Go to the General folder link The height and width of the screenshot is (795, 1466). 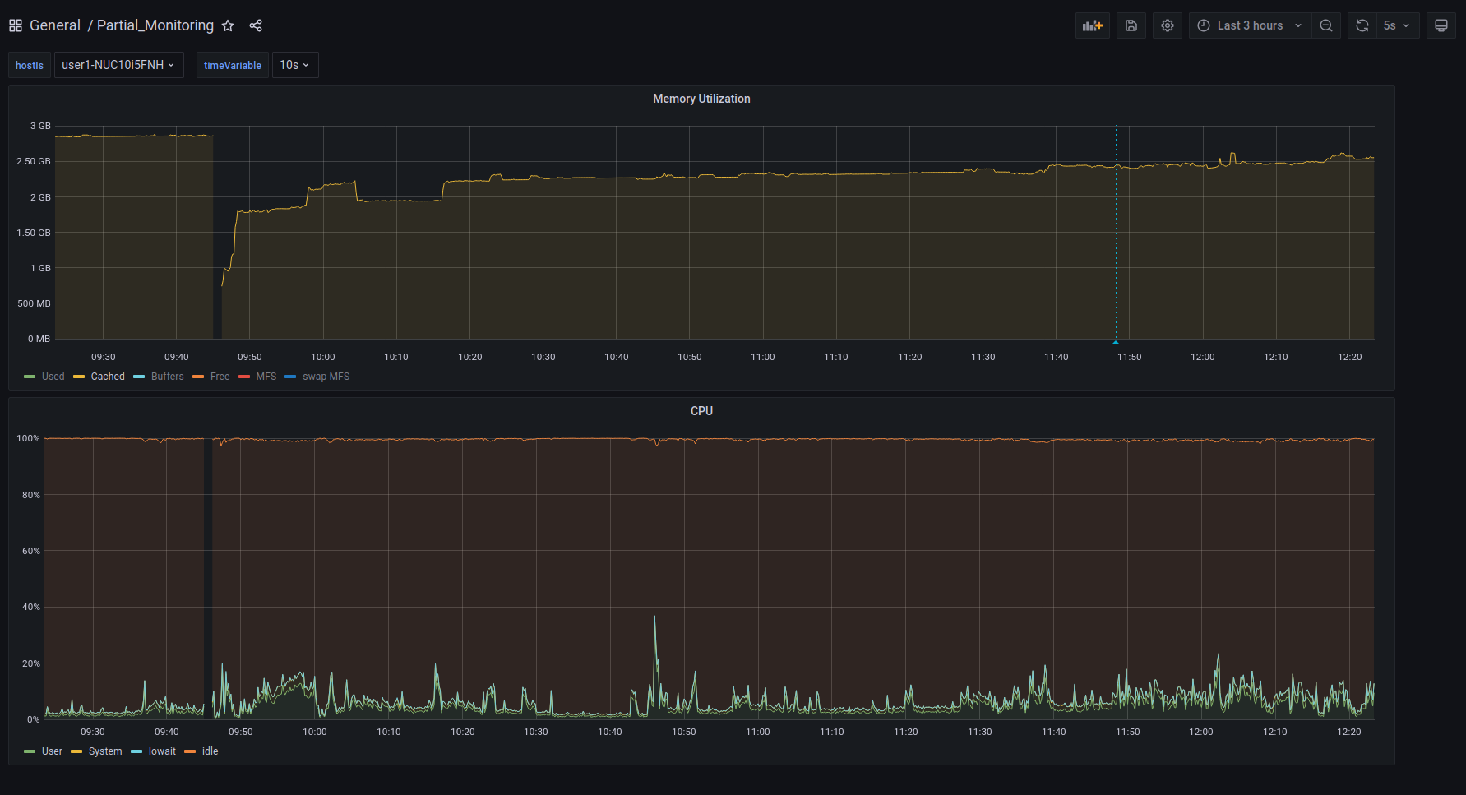point(55,25)
